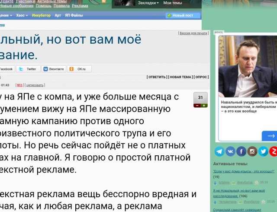Open sidebar topic 'Я не Навальный'
Viewport: 277px width, 212px height.
(x=239, y=193)
